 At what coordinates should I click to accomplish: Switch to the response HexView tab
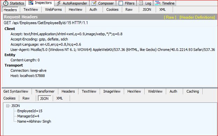(x=134, y=92)
